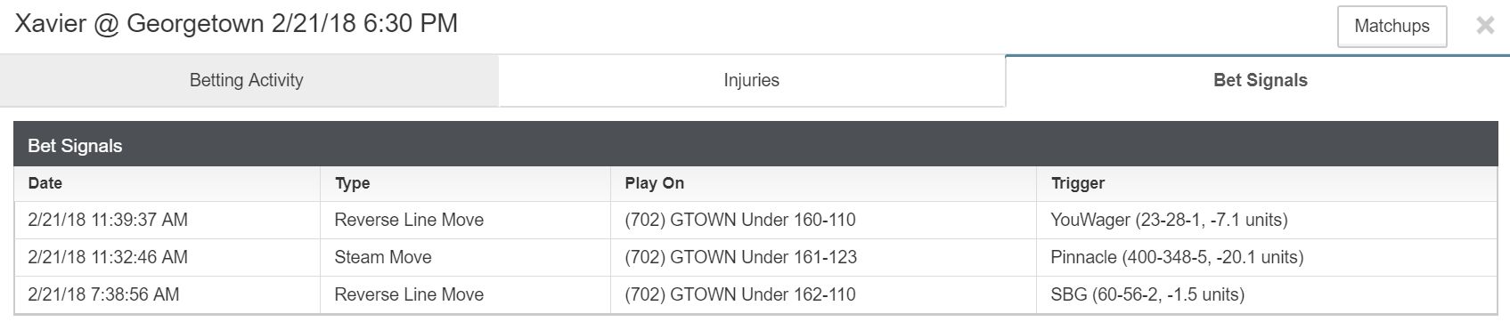Click the Play On column header
Viewport: 1510px width, 330px height.
pyautogui.click(x=823, y=183)
